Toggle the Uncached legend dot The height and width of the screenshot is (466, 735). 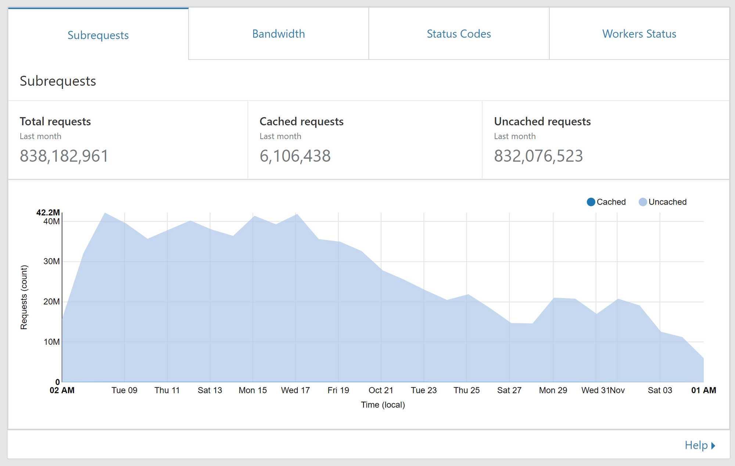[x=643, y=202]
